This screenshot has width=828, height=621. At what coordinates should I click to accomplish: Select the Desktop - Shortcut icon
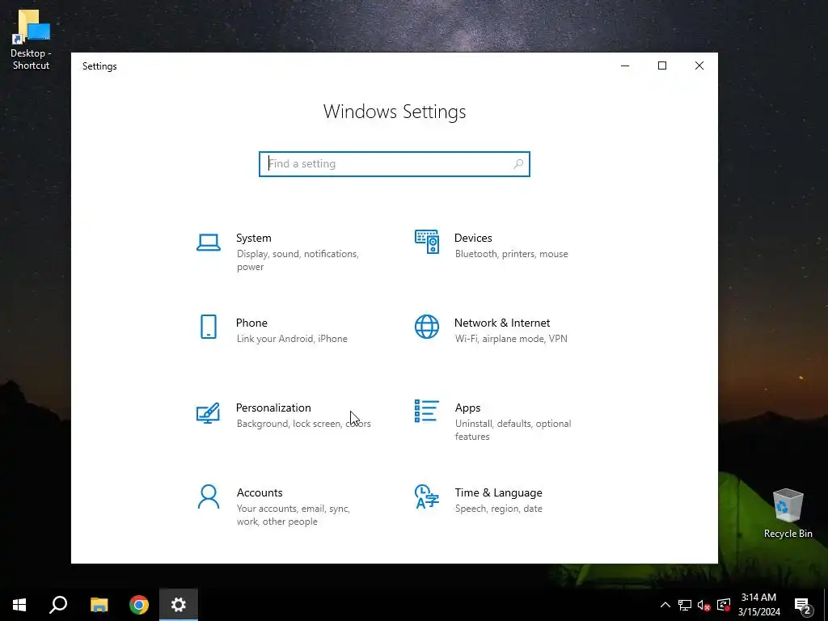[x=32, y=40]
